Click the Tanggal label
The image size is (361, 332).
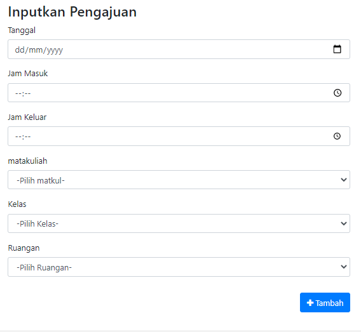22,30
